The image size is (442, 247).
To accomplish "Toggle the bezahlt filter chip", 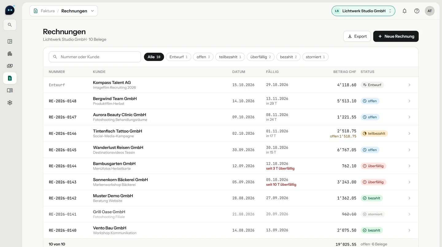I will 288,57.
